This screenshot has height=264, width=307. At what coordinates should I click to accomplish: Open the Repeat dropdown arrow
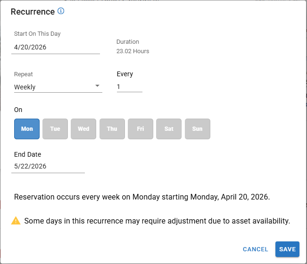pos(97,86)
